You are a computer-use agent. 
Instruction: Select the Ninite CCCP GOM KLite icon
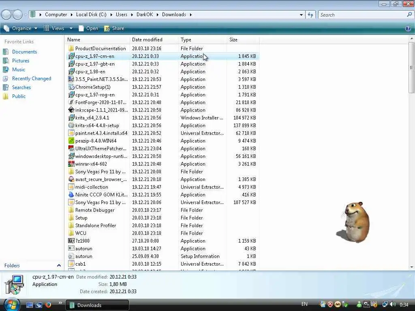tap(71, 195)
